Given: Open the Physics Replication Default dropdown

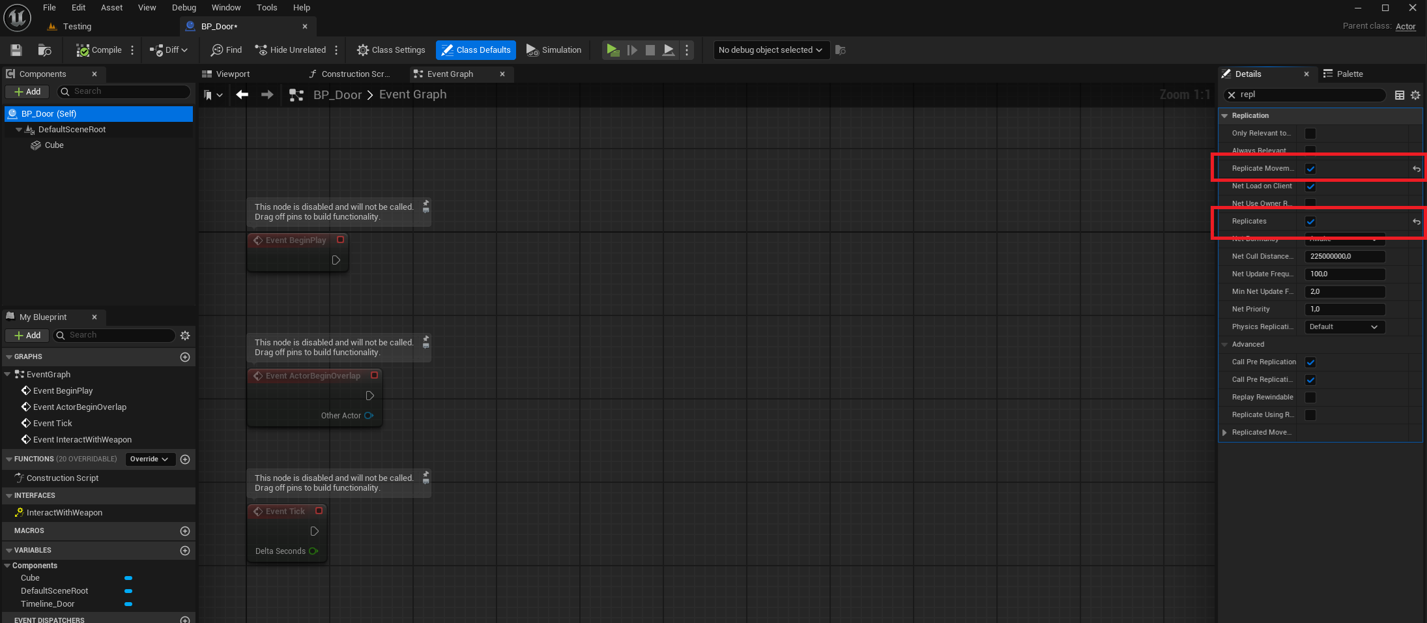Looking at the screenshot, I should 1344,327.
